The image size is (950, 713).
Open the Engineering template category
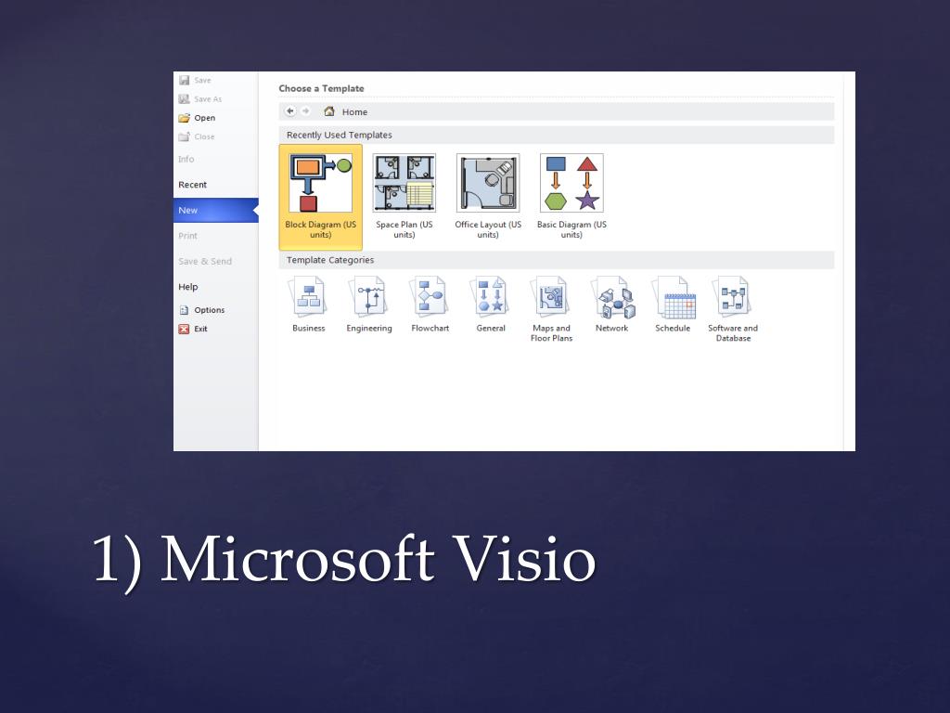point(369,305)
